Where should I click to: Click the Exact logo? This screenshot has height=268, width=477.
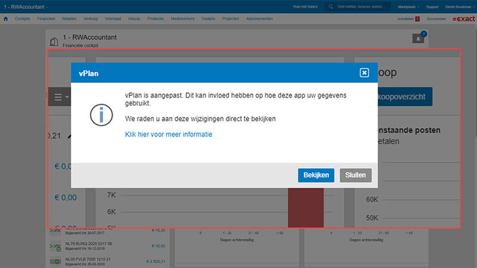tap(464, 19)
